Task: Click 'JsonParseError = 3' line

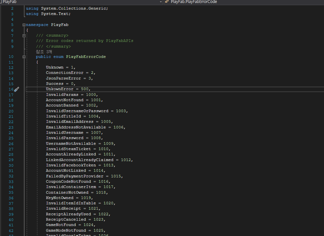Action: point(69,78)
